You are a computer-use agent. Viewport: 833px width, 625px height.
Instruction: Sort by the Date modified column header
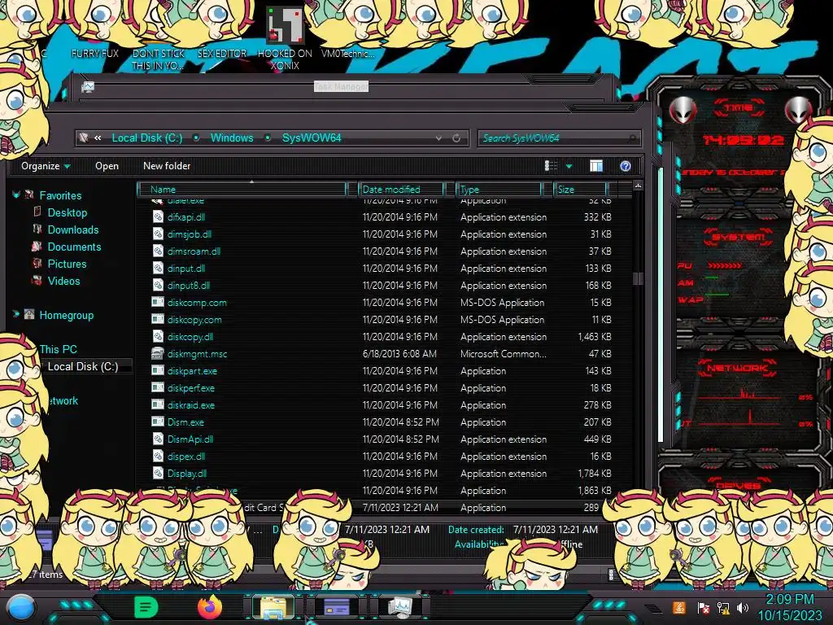pyautogui.click(x=401, y=189)
